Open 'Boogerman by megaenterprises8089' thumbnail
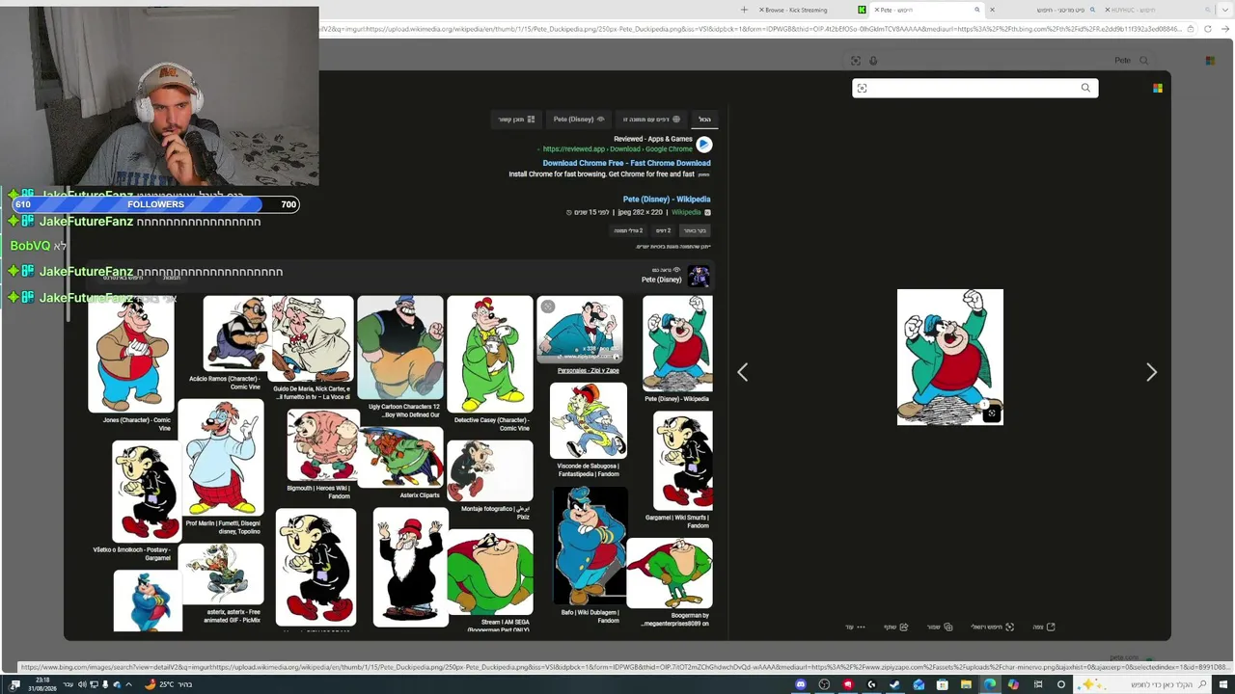 click(670, 574)
